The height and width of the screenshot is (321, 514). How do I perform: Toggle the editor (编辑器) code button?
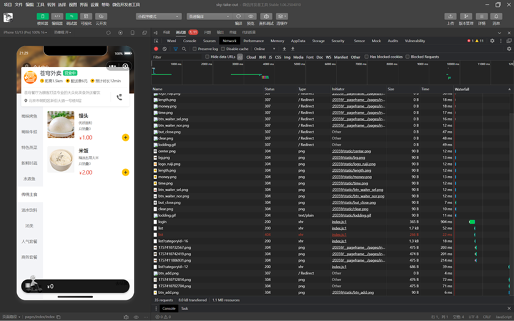click(57, 17)
